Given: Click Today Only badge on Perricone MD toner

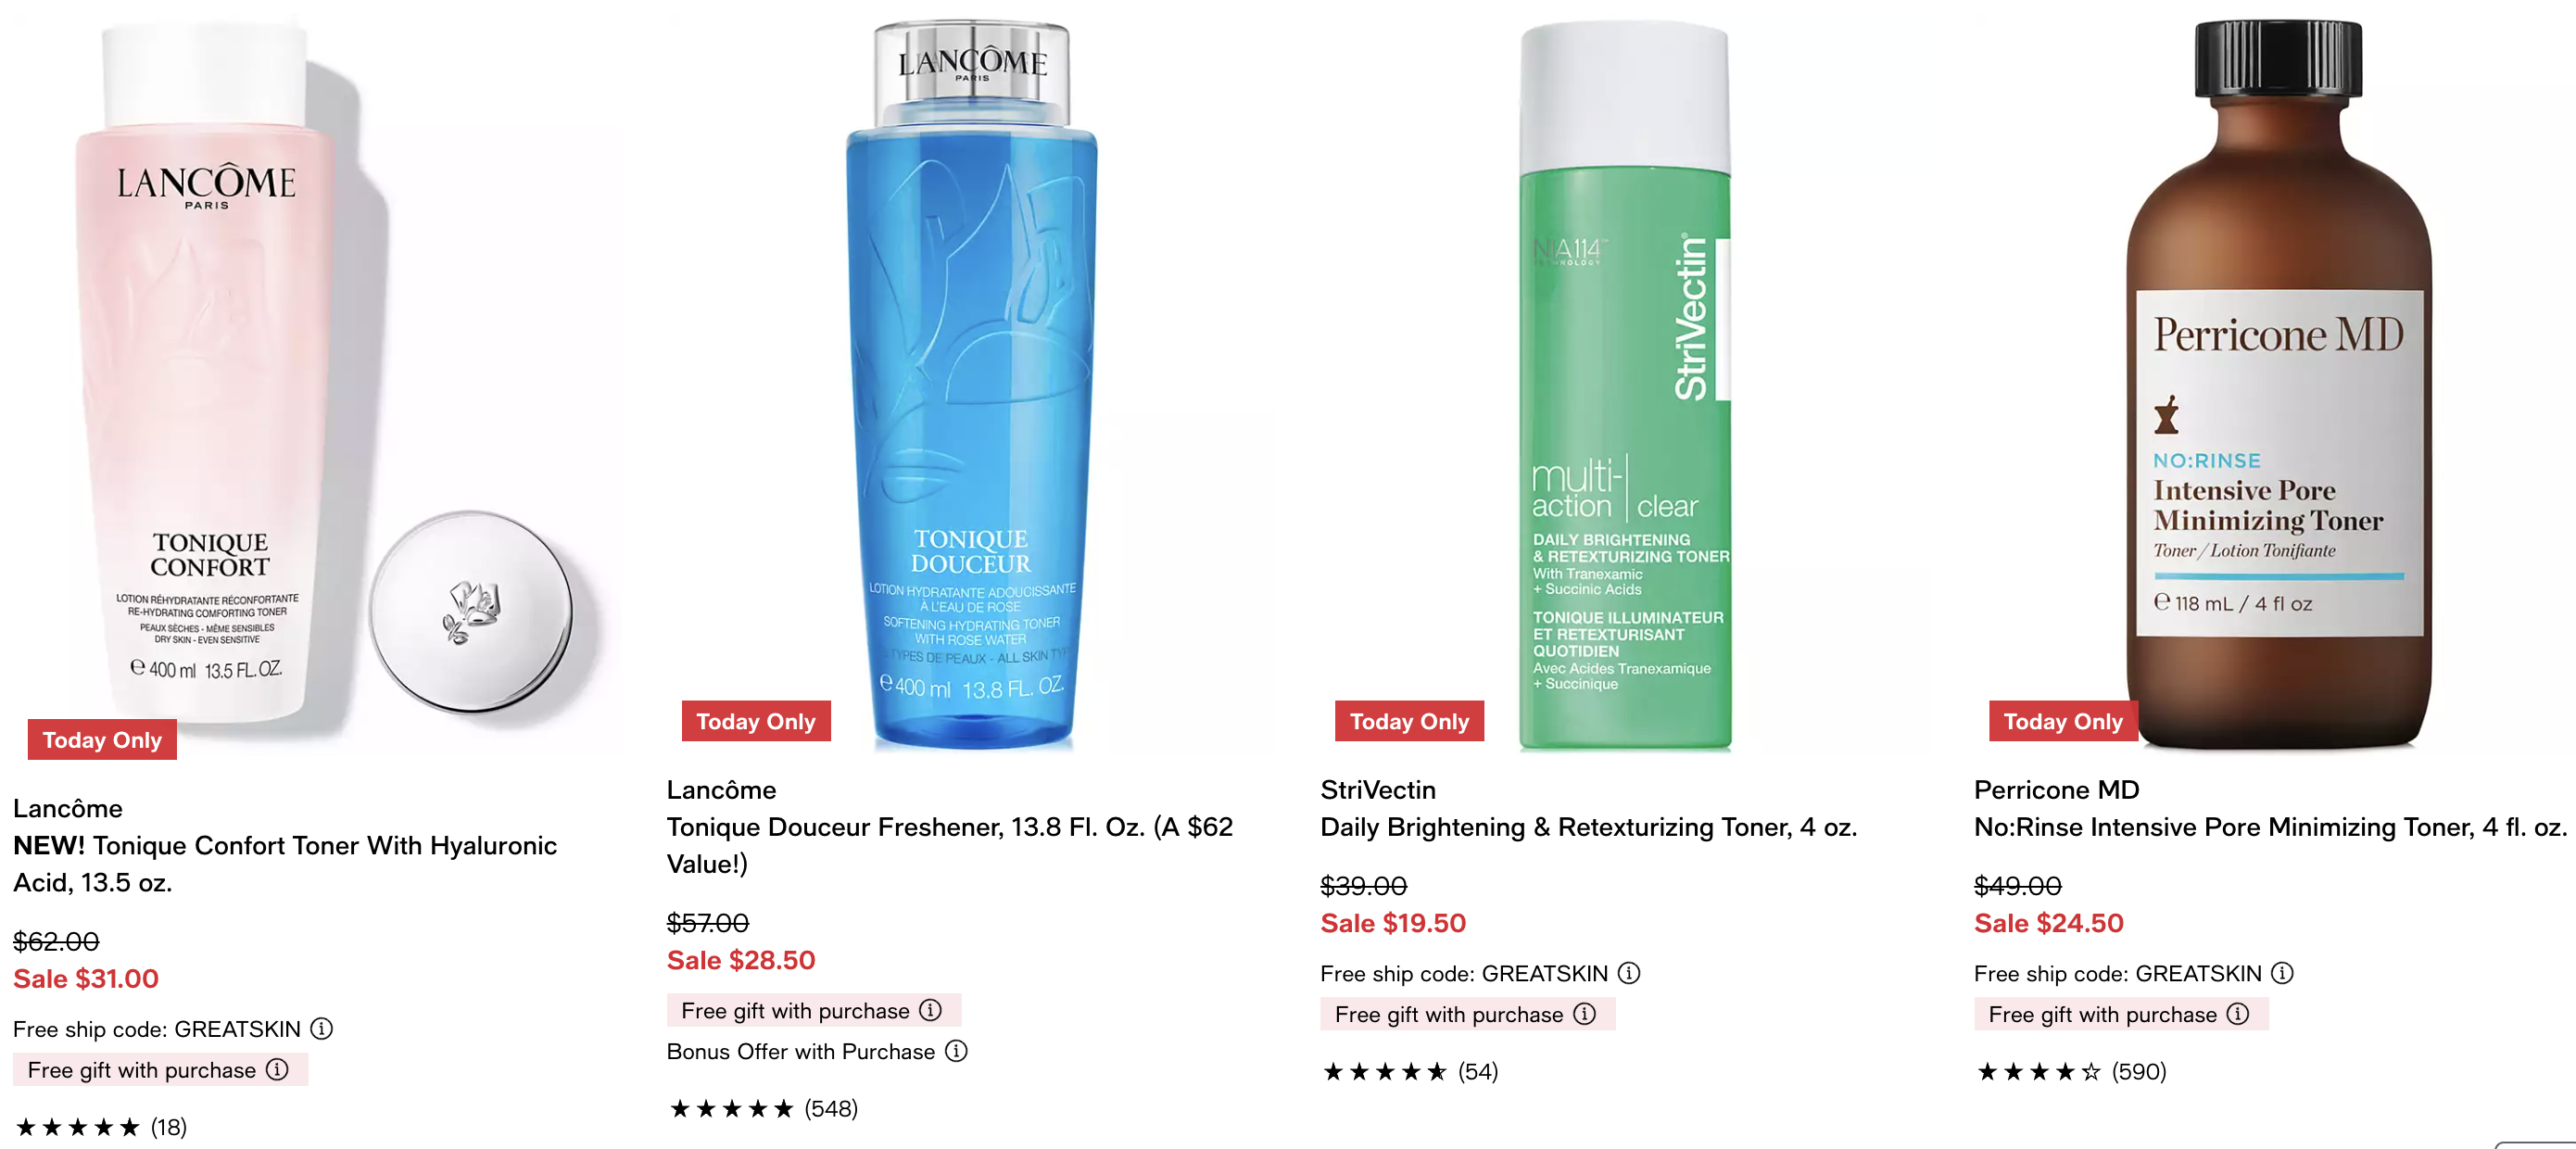Looking at the screenshot, I should click(2063, 721).
